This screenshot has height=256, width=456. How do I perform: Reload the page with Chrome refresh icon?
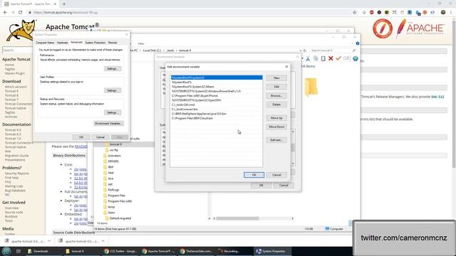(x=21, y=13)
